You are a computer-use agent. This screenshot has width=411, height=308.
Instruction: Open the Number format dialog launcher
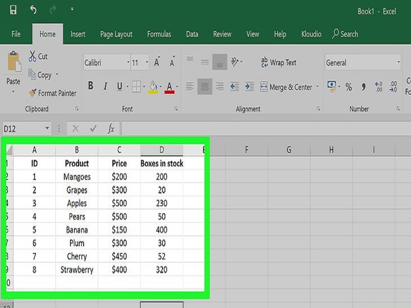click(398, 109)
